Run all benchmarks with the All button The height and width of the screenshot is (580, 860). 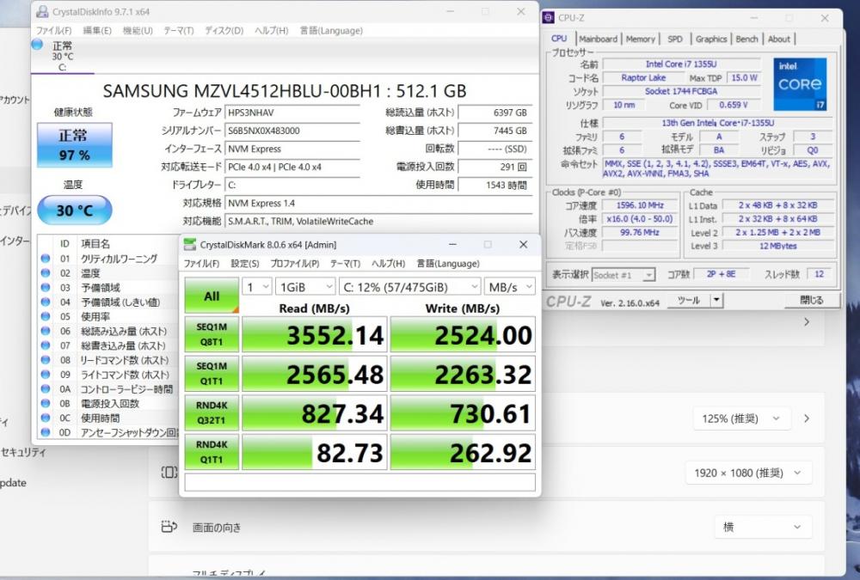211,296
